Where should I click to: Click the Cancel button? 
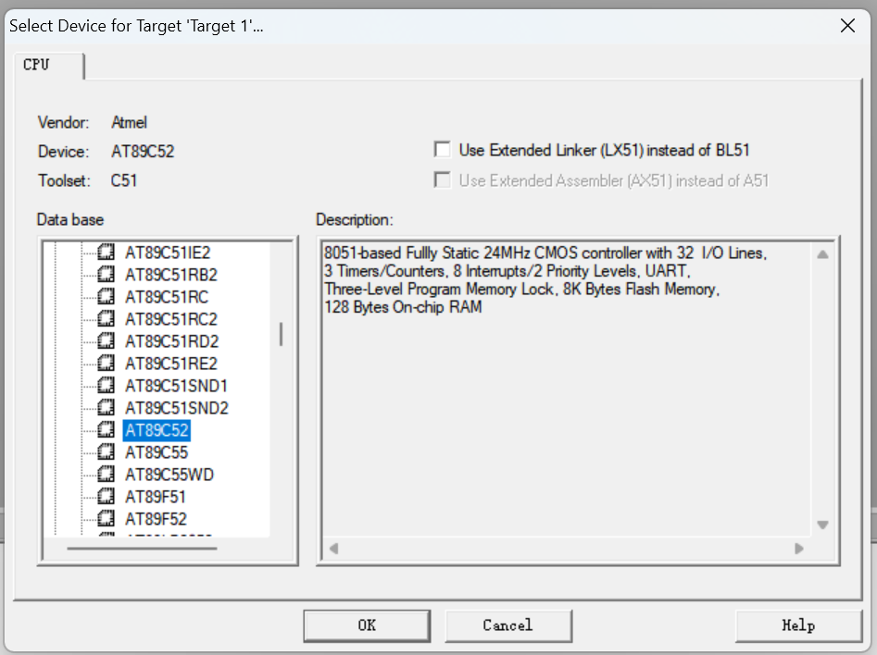point(507,625)
